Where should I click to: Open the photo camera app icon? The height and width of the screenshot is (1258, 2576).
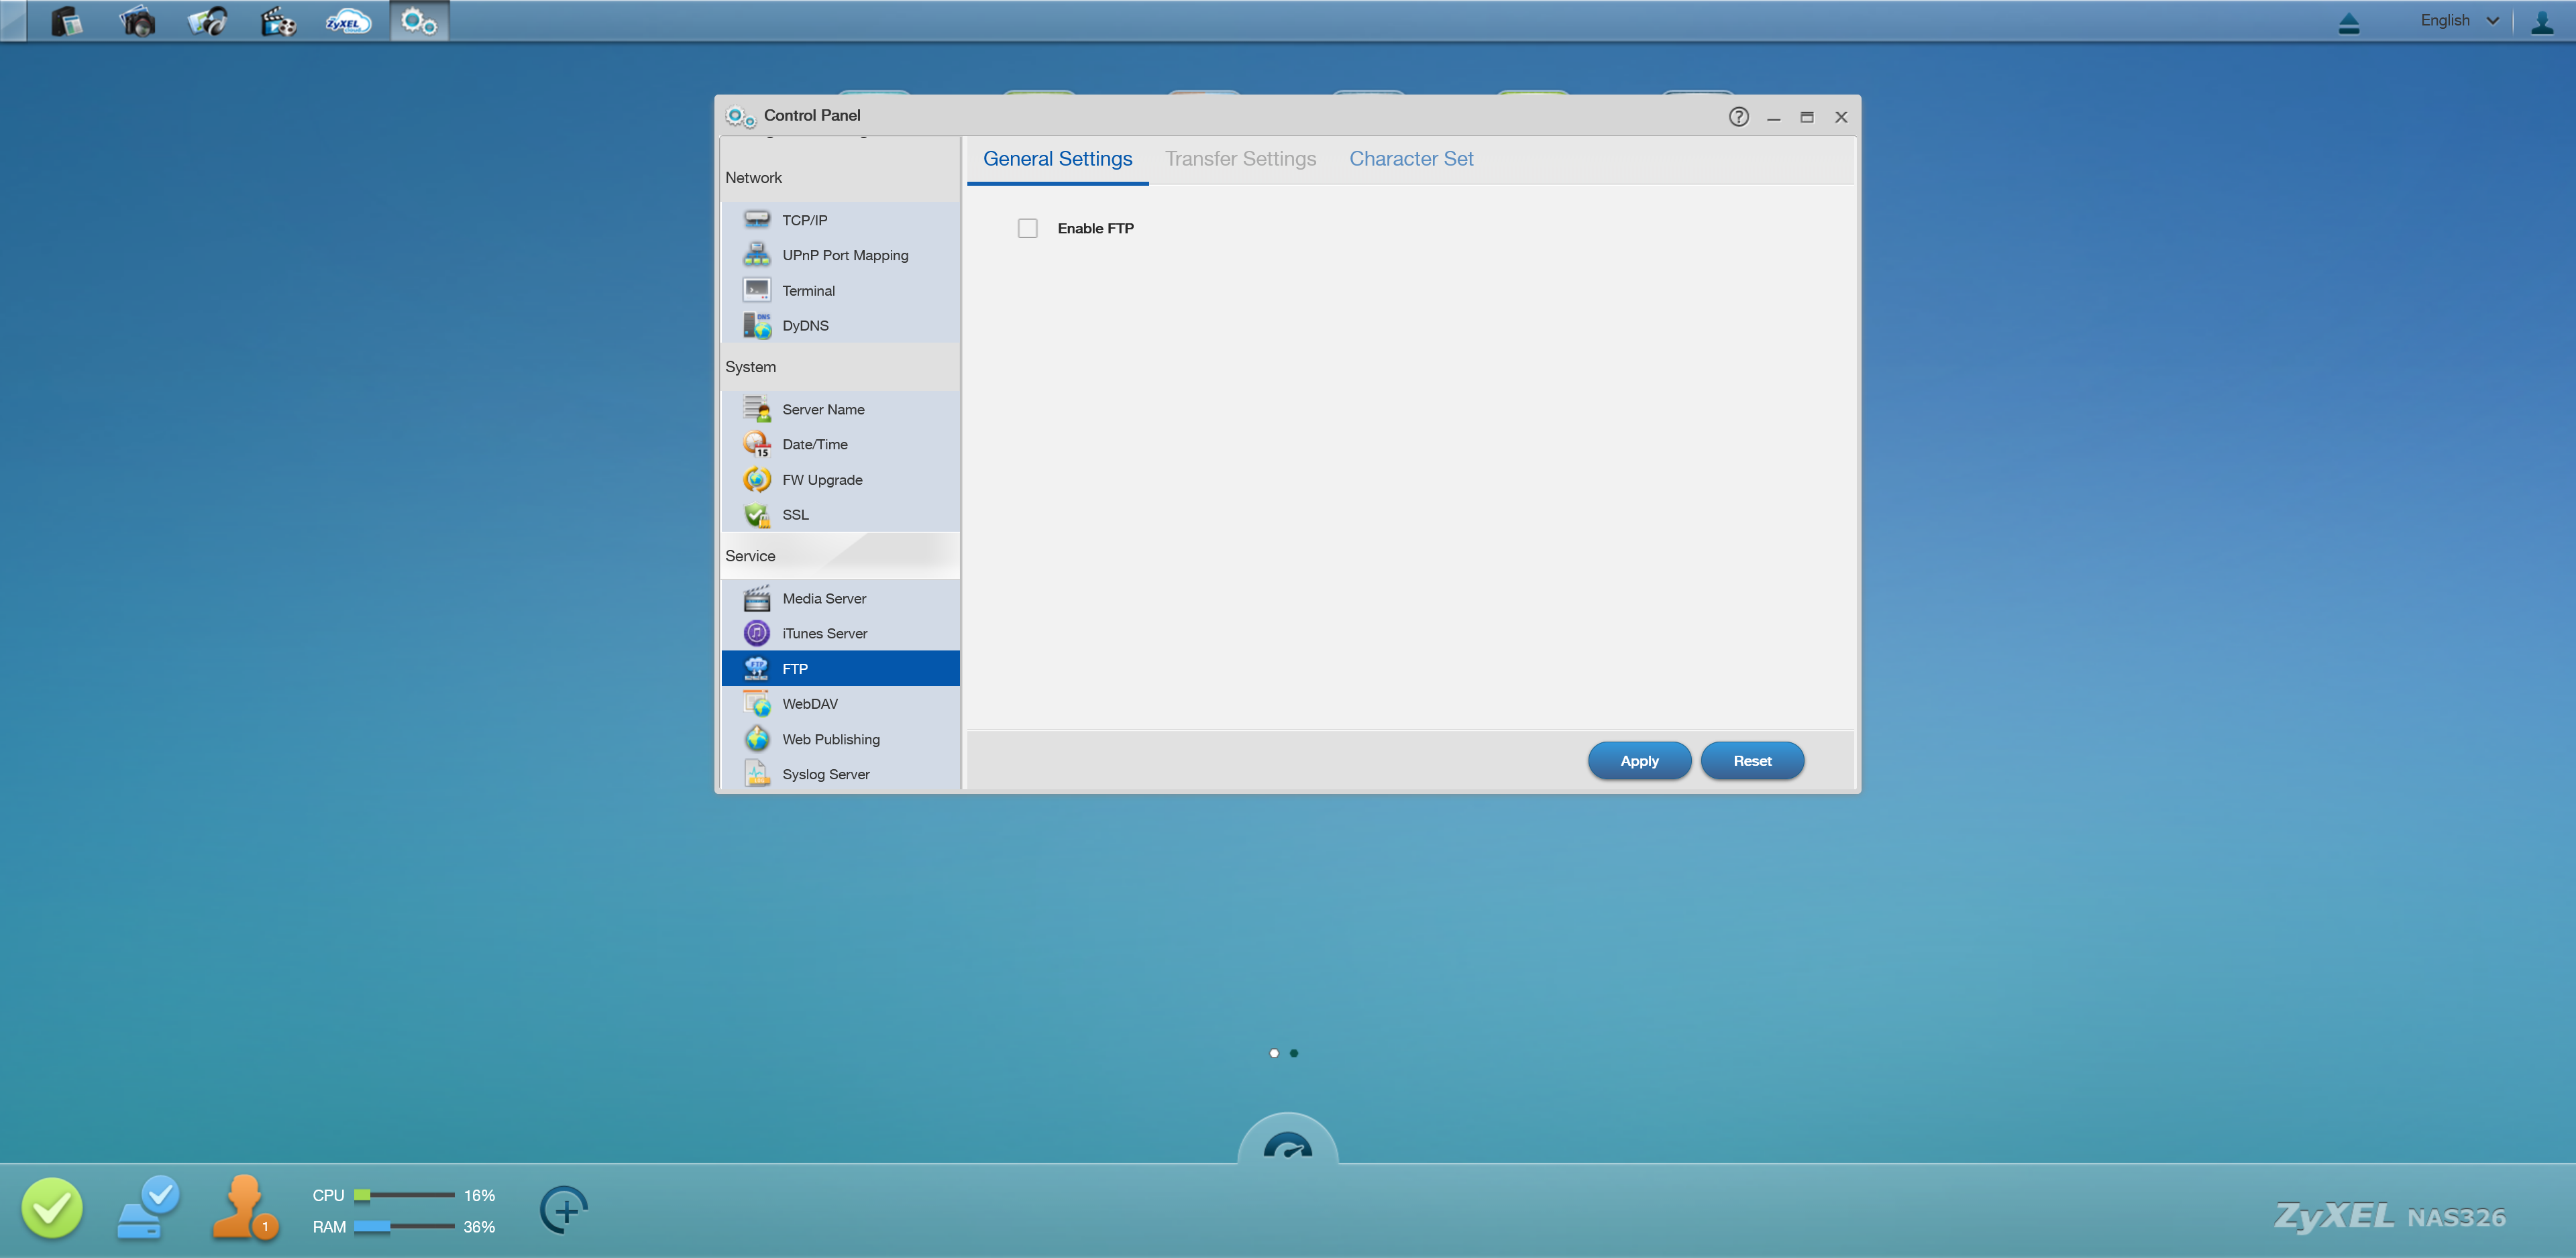pyautogui.click(x=137, y=21)
